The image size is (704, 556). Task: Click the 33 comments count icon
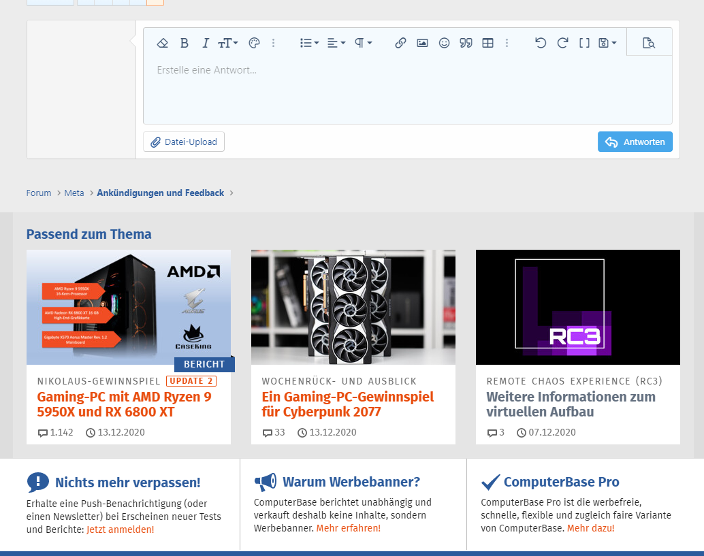pyautogui.click(x=267, y=433)
